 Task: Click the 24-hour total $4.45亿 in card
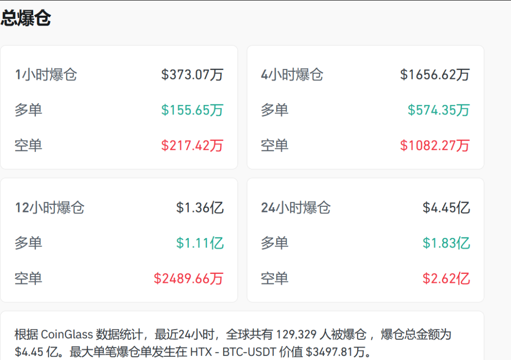tap(446, 208)
